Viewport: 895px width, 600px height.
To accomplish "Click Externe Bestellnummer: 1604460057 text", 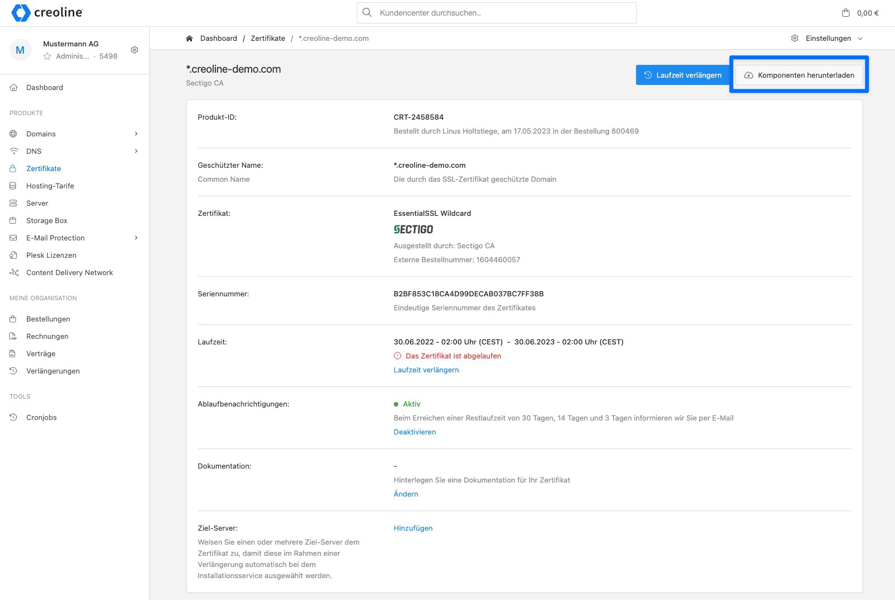I will [457, 259].
